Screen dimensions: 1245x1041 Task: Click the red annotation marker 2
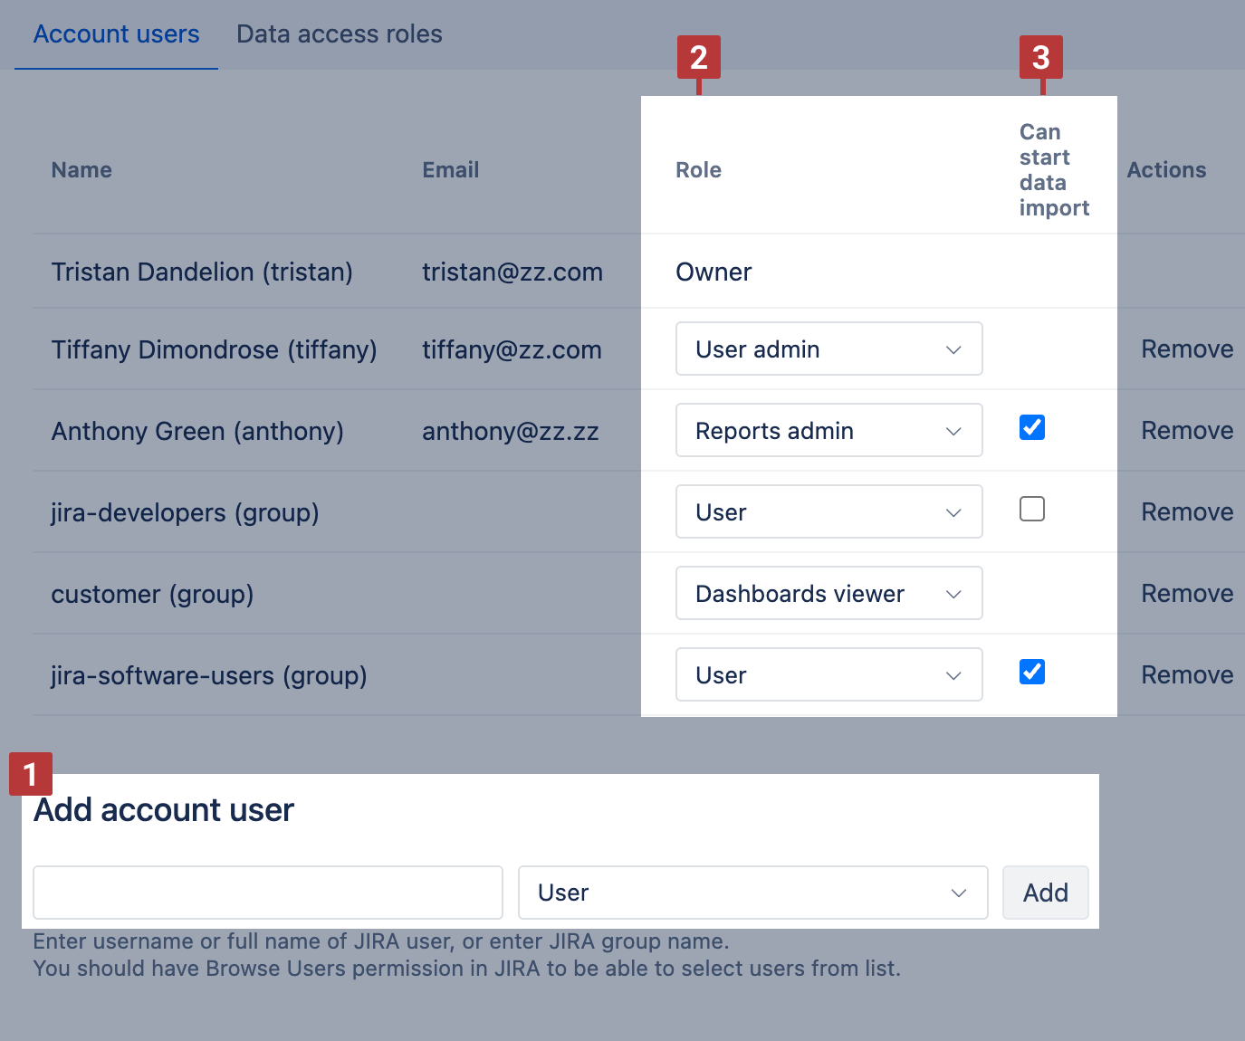coord(698,58)
